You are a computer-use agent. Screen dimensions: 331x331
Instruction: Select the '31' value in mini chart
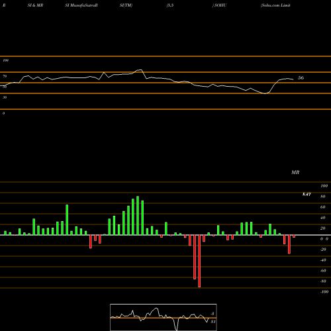(x=213, y=322)
